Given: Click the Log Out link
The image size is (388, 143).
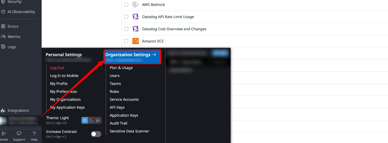Looking at the screenshot, I should pos(57,68).
